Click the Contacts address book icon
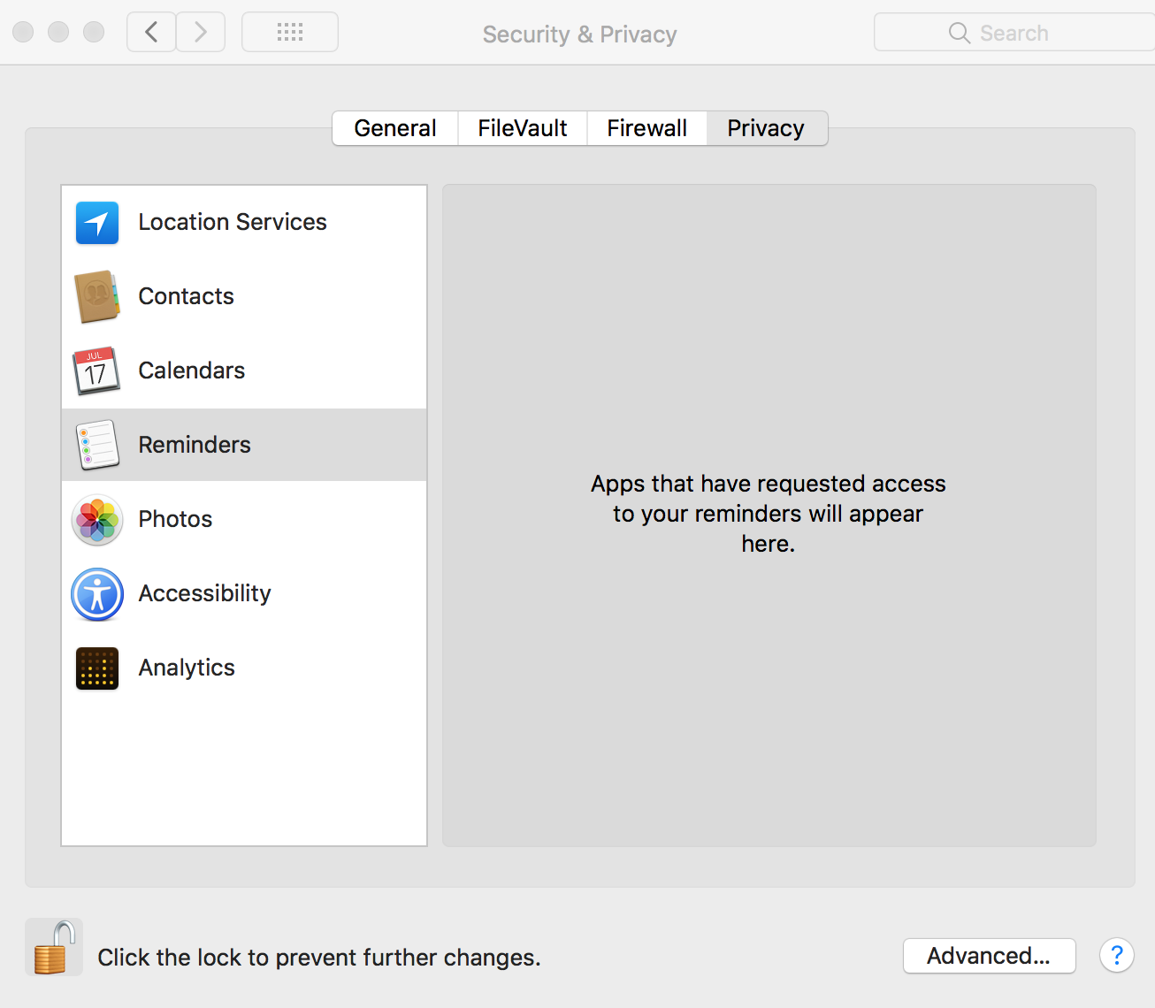Viewport: 1155px width, 1008px height. [97, 296]
